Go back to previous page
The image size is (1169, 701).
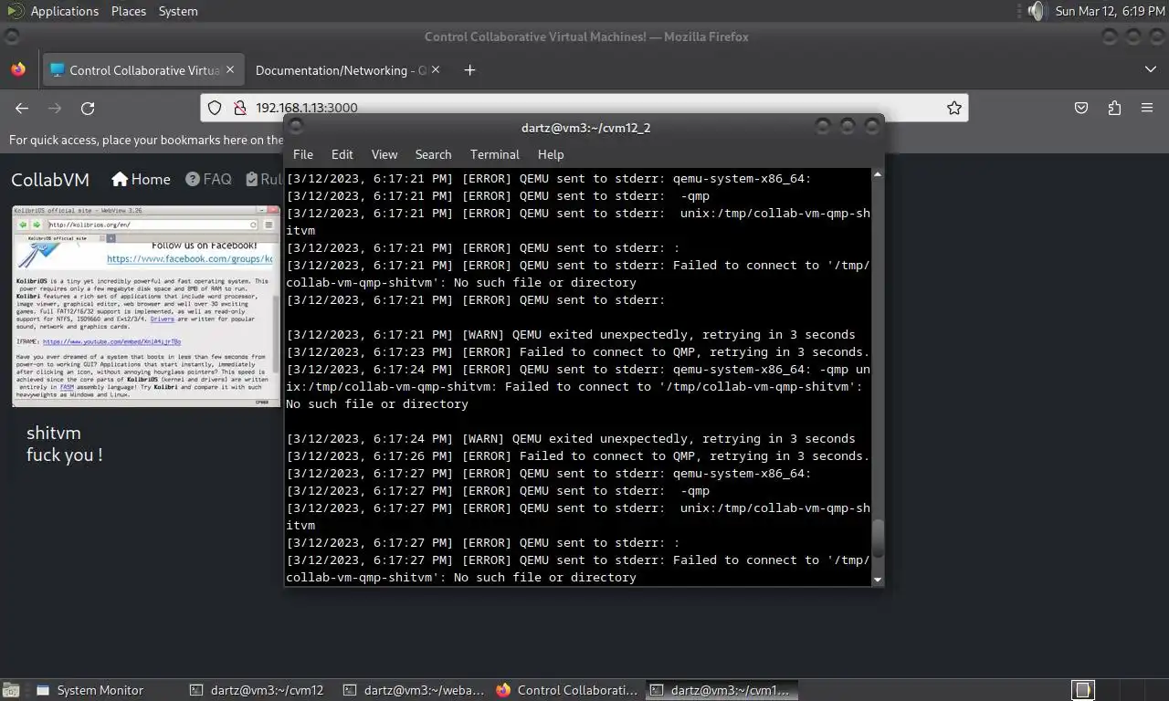(x=22, y=108)
